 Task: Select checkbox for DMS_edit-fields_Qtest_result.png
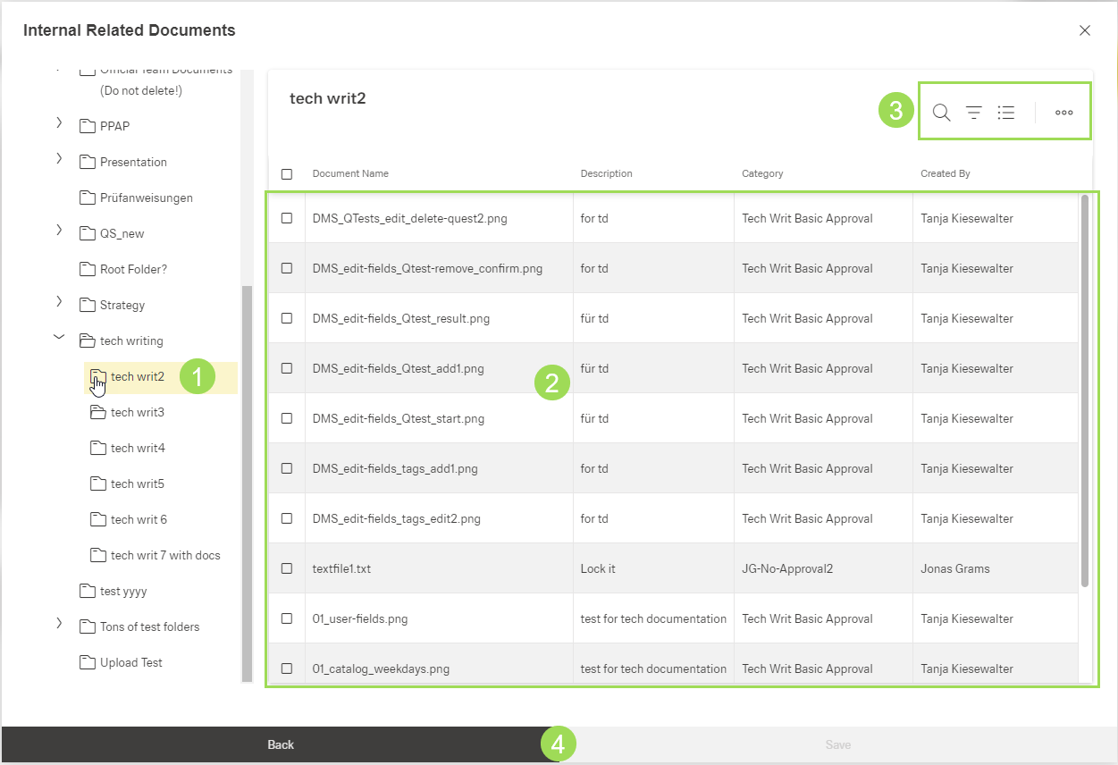click(287, 318)
